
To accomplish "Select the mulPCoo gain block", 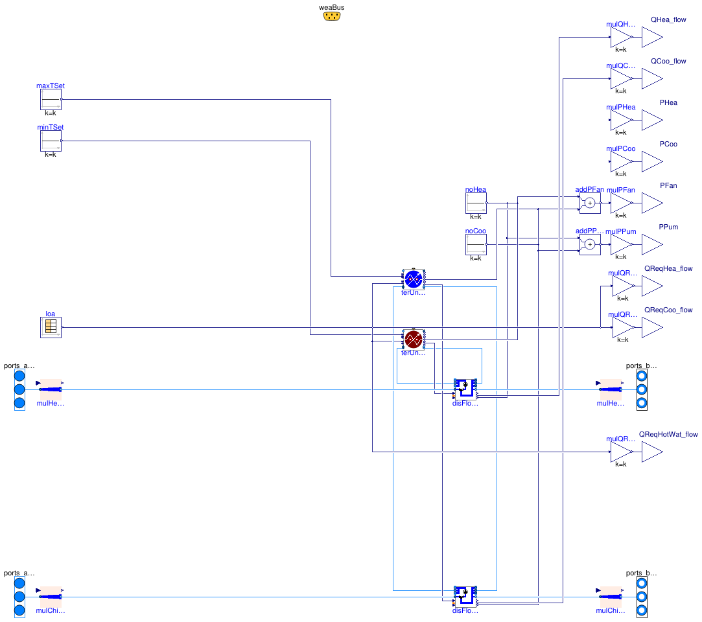I will pos(621,161).
